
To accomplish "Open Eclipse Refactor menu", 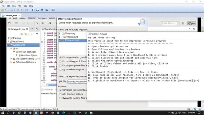I will (32, 18).
